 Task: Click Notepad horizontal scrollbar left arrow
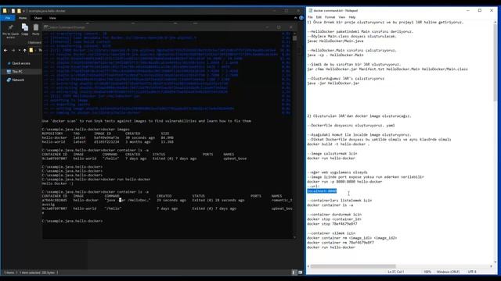pos(308,266)
